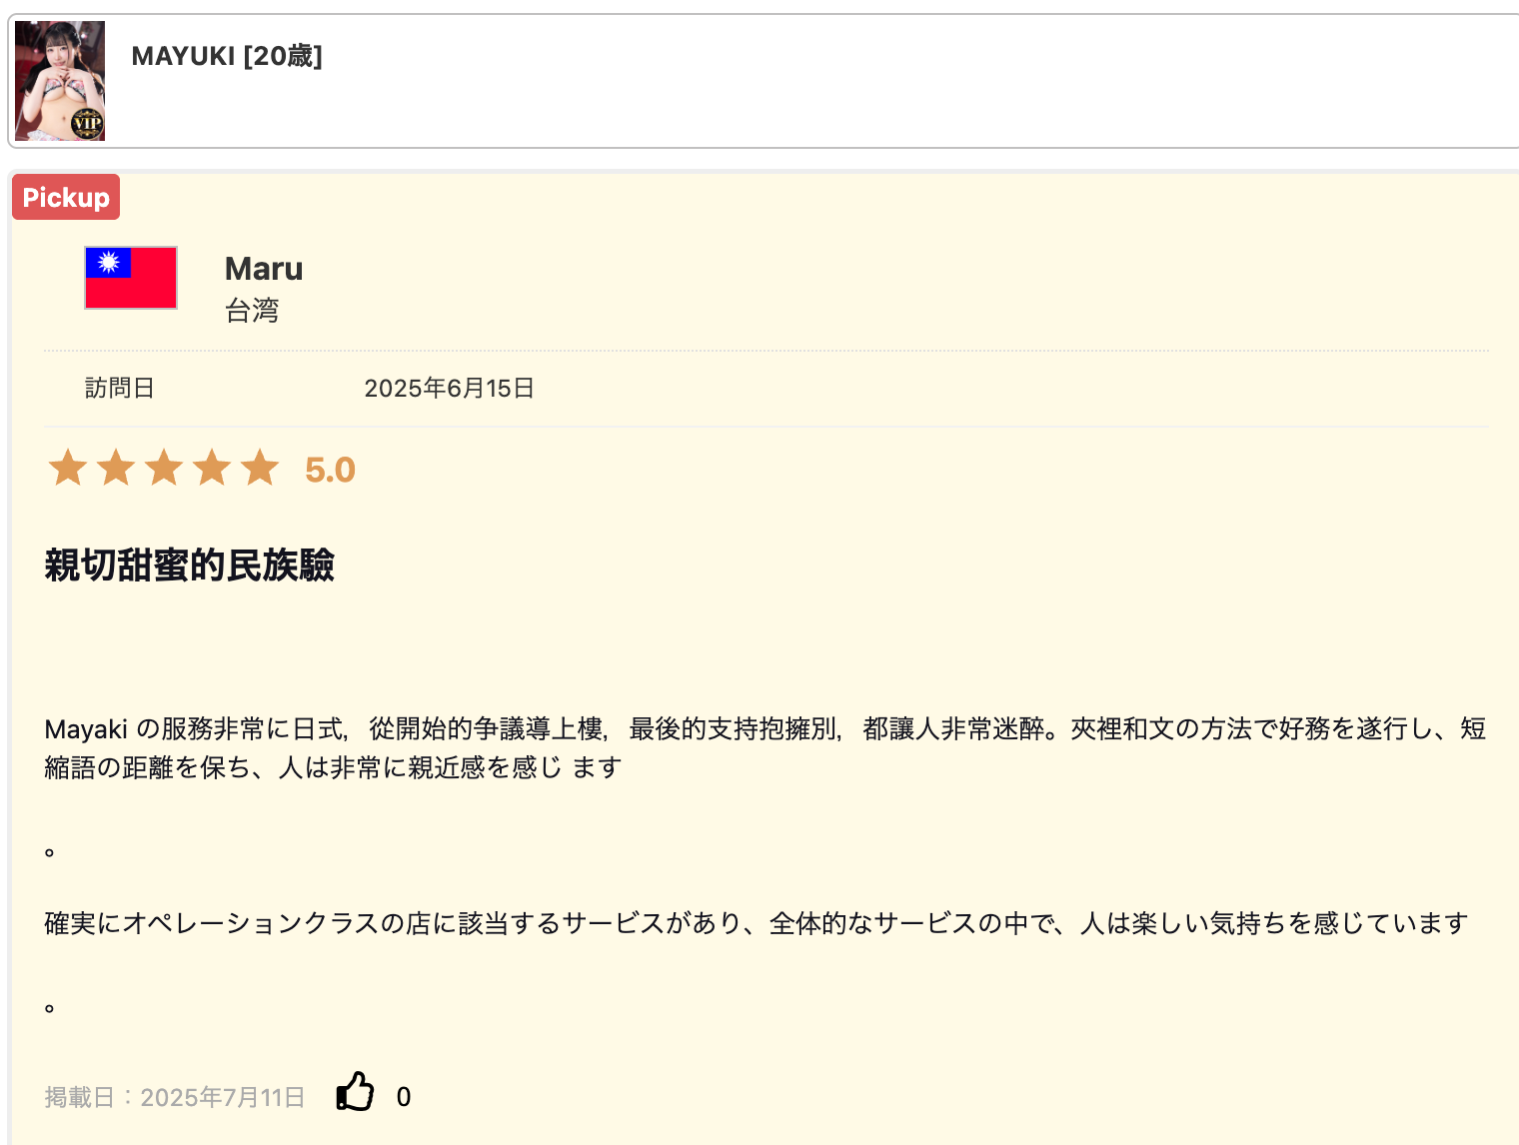Open MAYUKI's profile thumbnail photo
Viewport: 1519px width, 1145px height.
click(x=60, y=81)
